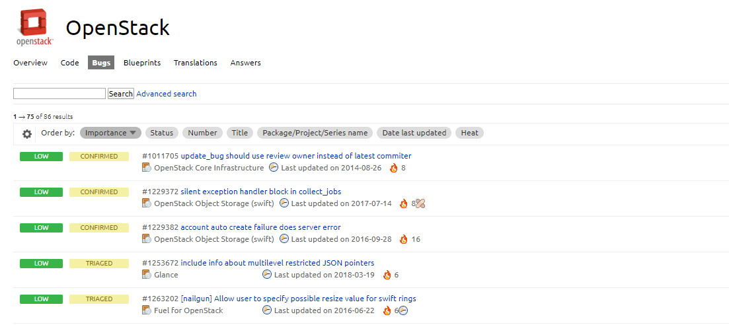Viewport: 729px width, 325px height.
Task: Click heat flame icon for bug #1253672
Action: (x=387, y=275)
